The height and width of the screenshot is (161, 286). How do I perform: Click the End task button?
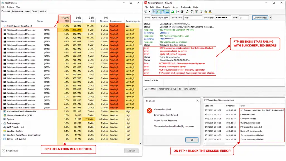point(131,151)
